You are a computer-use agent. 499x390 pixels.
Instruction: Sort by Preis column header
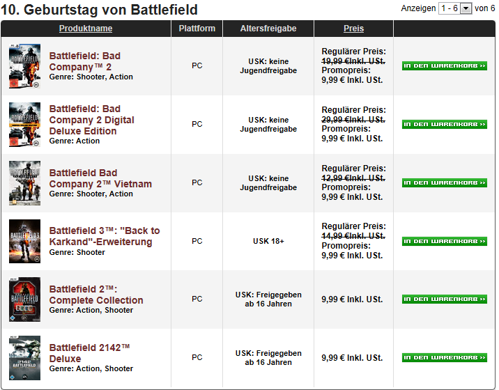(353, 29)
